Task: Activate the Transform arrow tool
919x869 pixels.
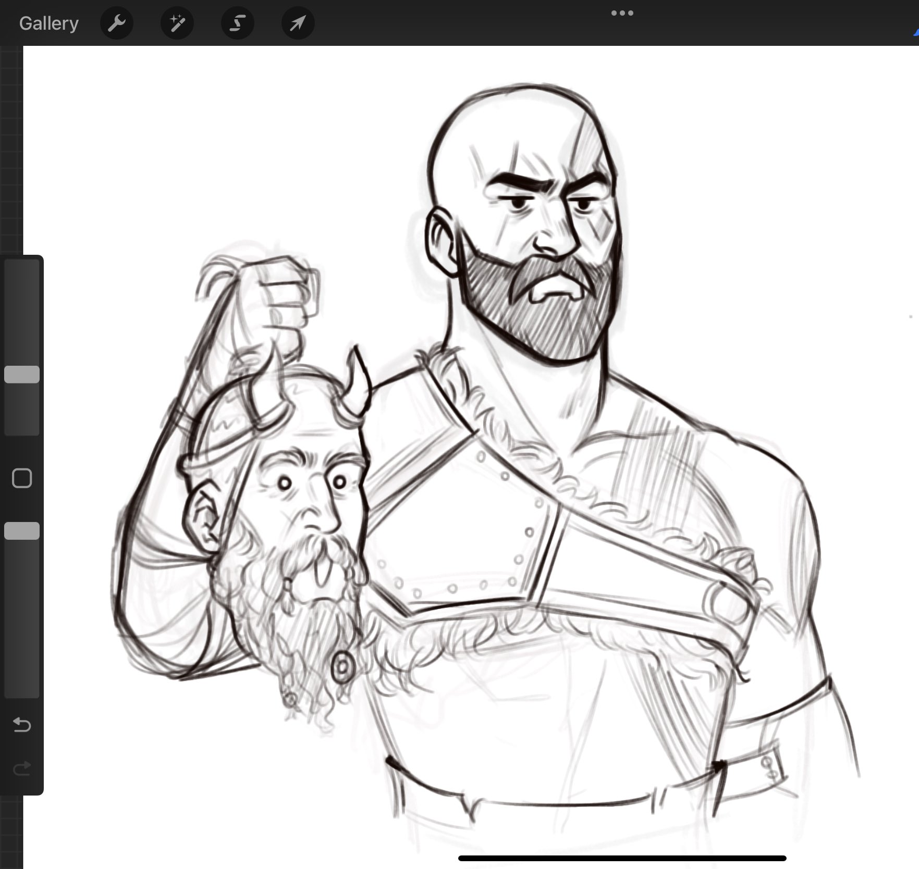Action: pyautogui.click(x=298, y=23)
